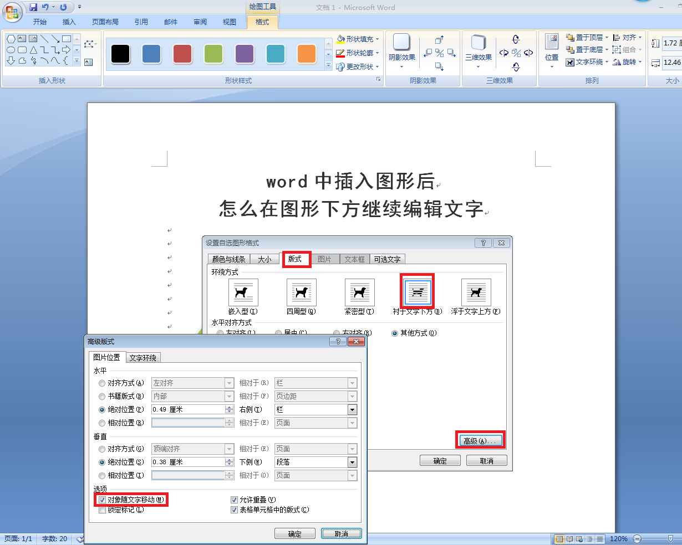Click 确定 in 设置自选图形格式 dialog
682x545 pixels.
[440, 461]
